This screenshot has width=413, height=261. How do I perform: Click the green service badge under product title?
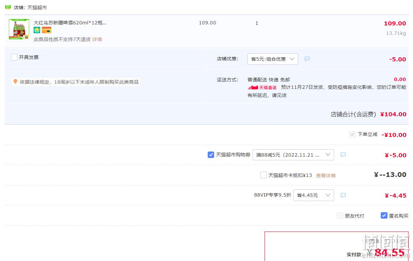click(37, 30)
